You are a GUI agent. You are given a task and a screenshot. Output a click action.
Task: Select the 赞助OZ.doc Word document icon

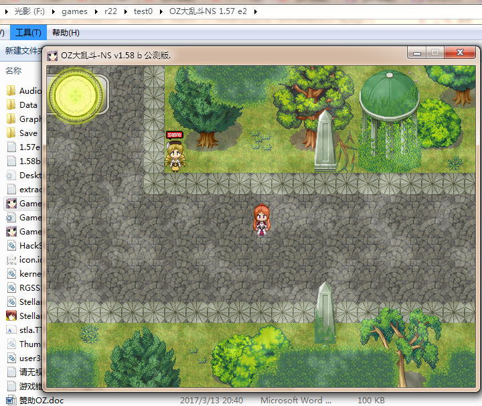[11, 401]
